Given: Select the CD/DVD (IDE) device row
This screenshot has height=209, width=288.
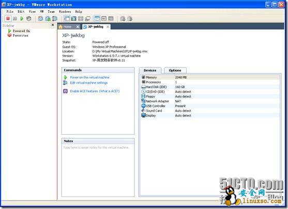Looking at the screenshot, I should click(210, 92).
